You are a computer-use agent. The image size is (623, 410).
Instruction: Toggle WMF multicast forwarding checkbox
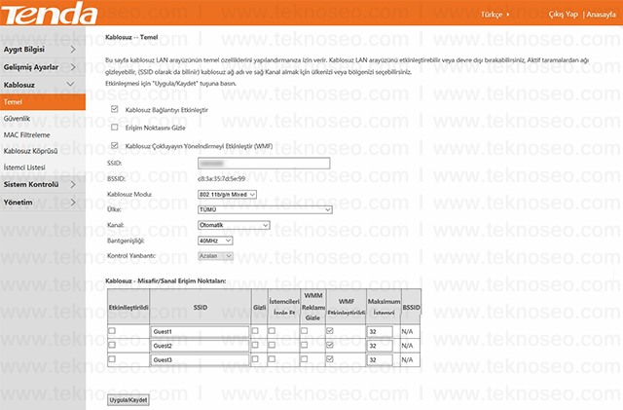[x=115, y=145]
